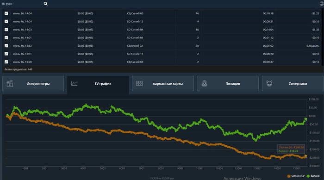This screenshot has height=180, width=324.
Task: Click the result value -$1.35
Action: point(315,30)
